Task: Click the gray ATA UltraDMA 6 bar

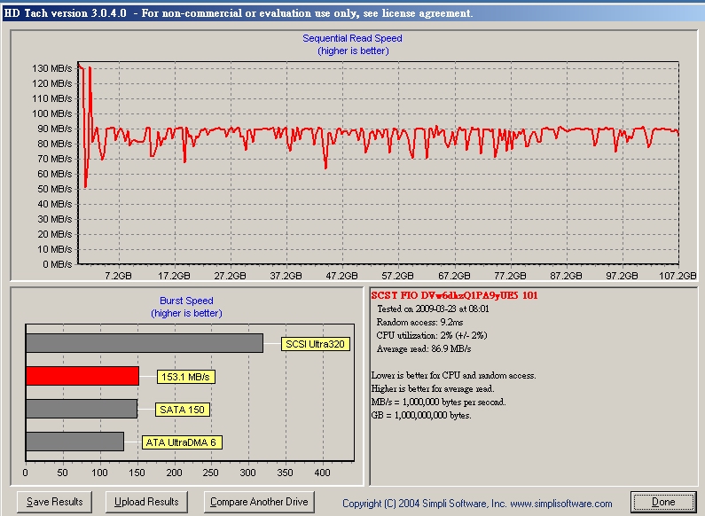Action: 74,442
